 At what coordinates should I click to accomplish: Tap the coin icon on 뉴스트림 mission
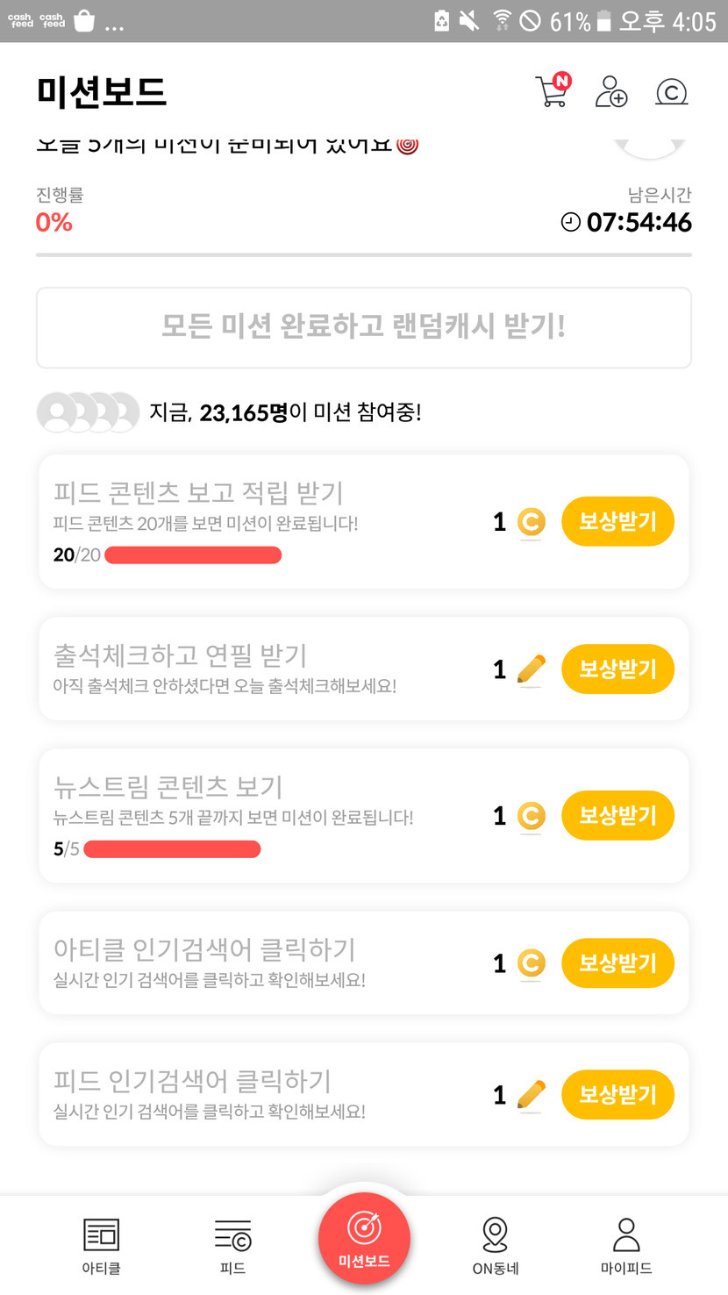(530, 816)
